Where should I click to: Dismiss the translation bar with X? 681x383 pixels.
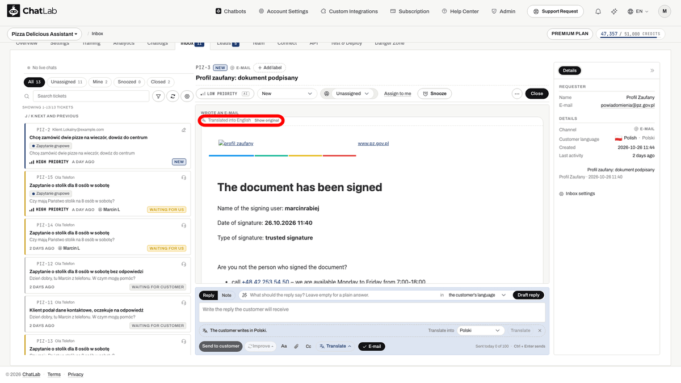(540, 330)
